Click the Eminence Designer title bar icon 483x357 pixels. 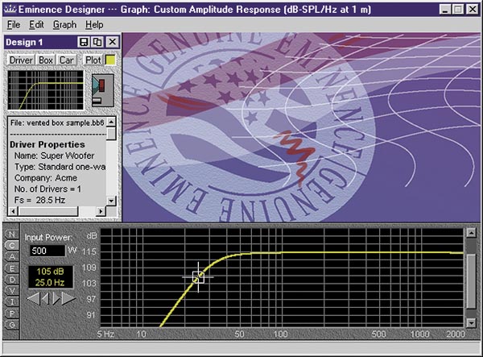click(10, 9)
